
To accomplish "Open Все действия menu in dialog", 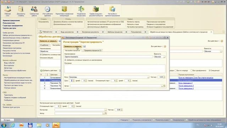I will [x=157, y=47].
